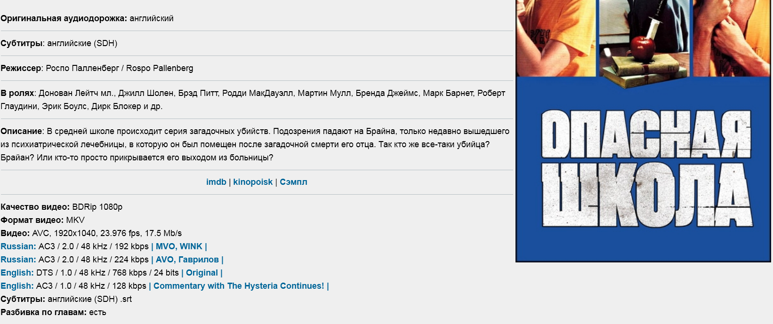Click the AVO, Гаврилов audio track label
Viewport: 773px width, 324px height.
point(187,260)
